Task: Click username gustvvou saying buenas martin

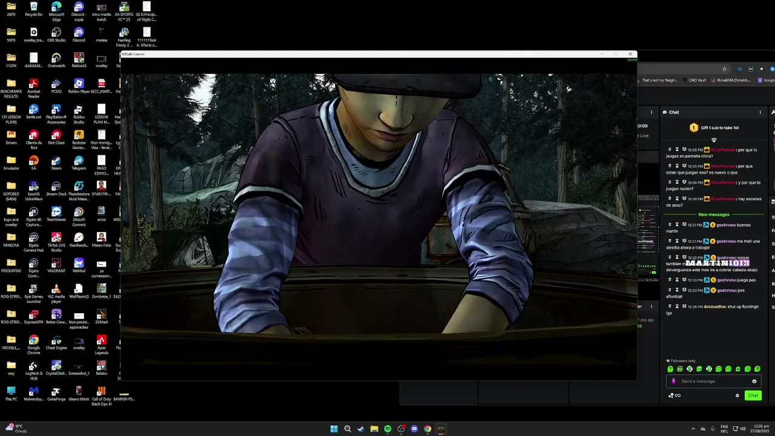Action: tap(725, 225)
